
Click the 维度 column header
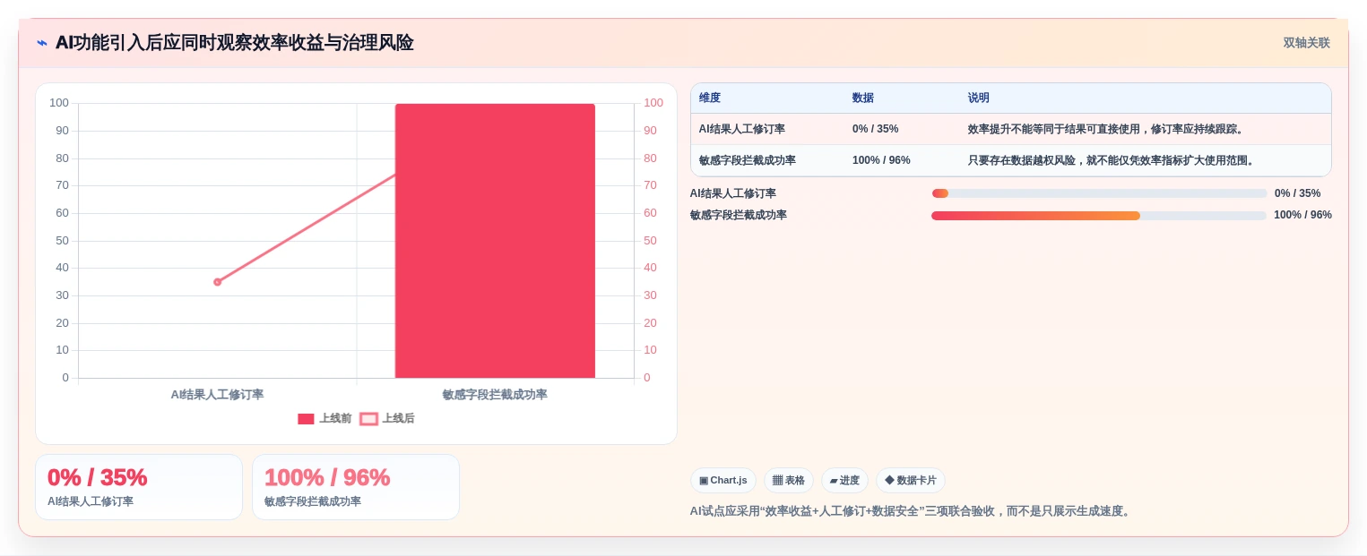(710, 98)
